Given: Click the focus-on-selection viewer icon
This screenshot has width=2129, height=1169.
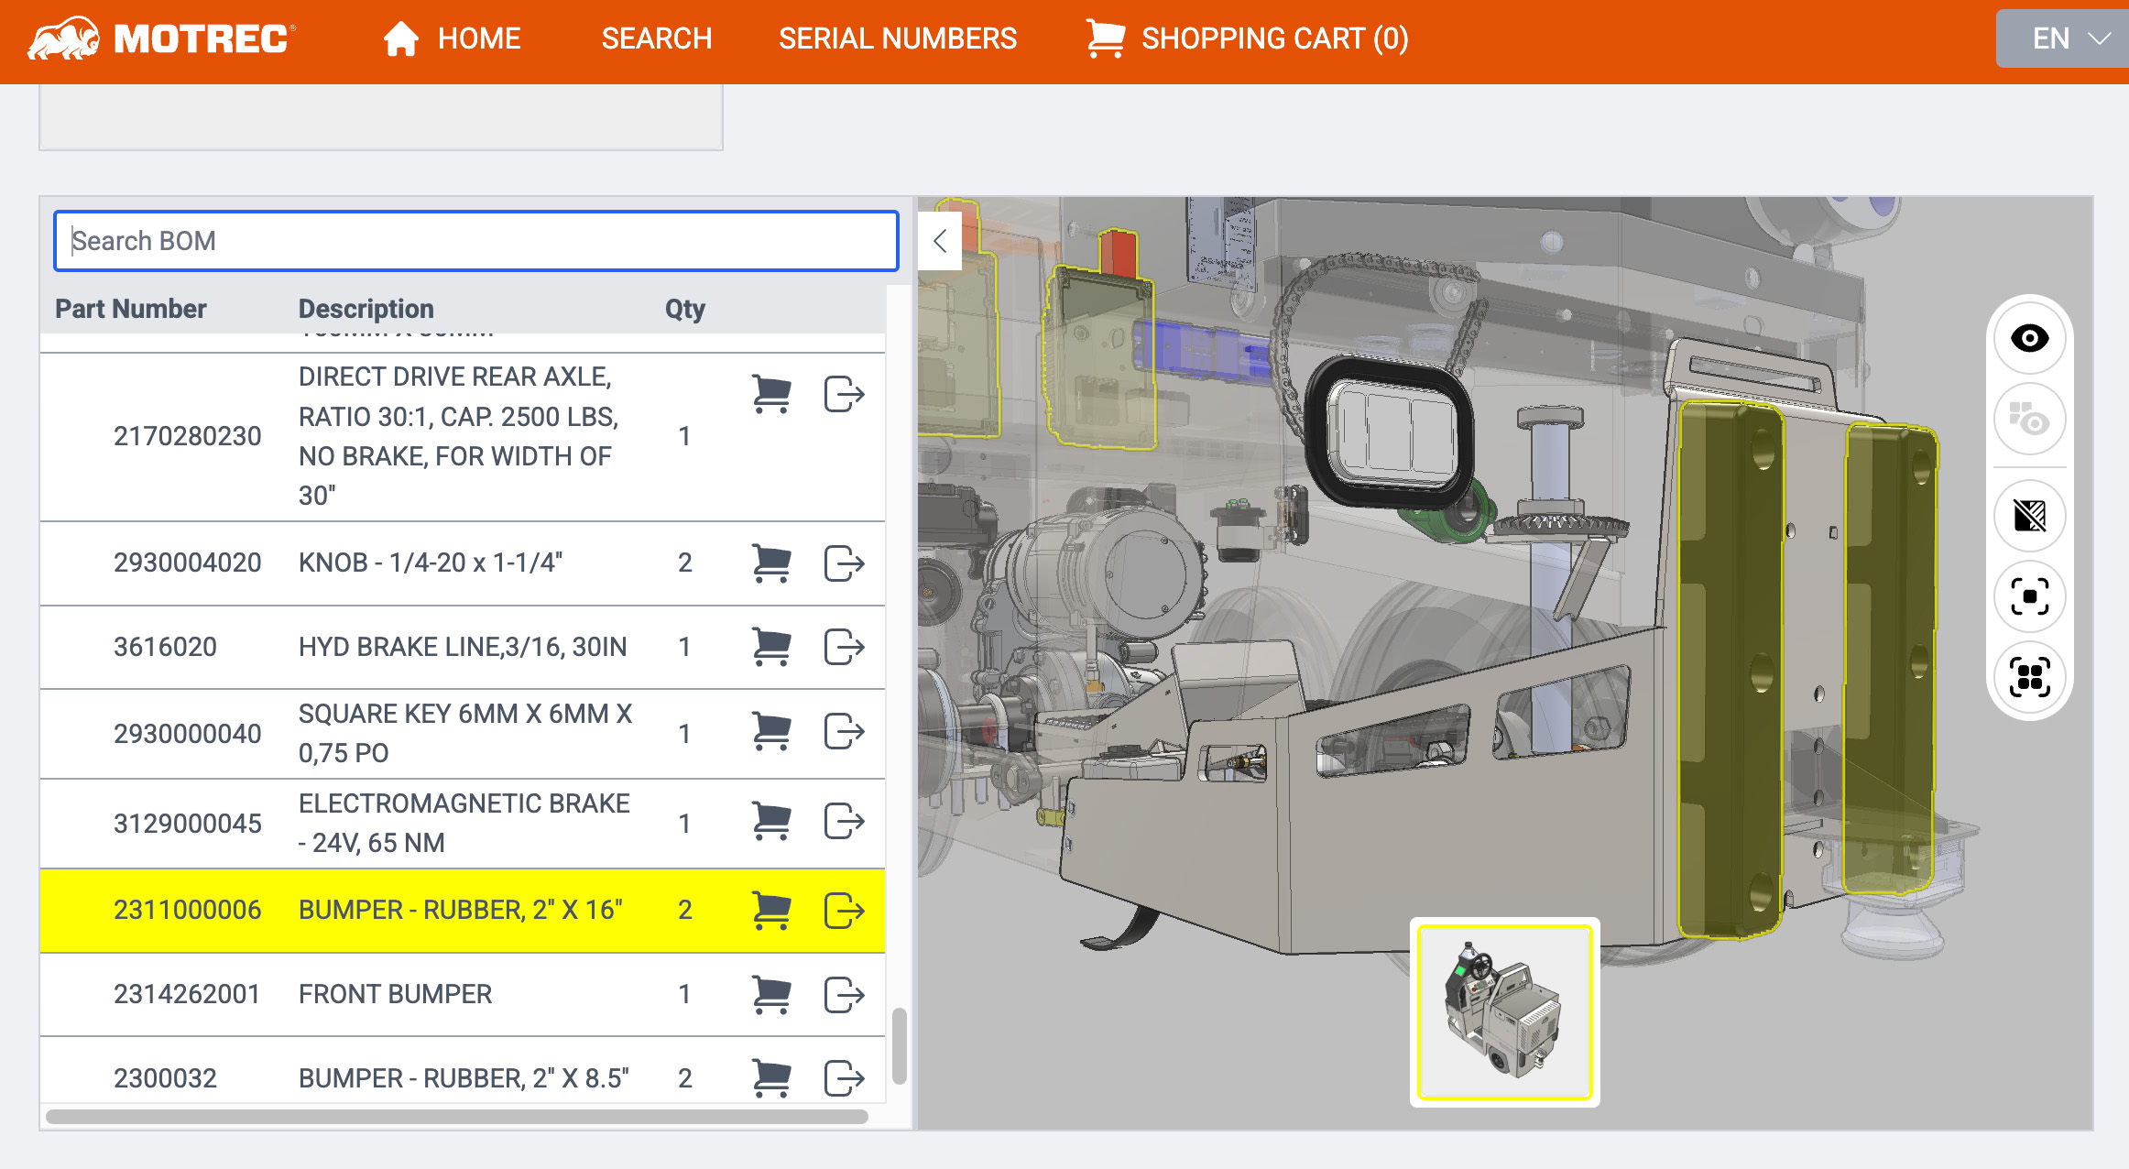Looking at the screenshot, I should click(x=2029, y=596).
